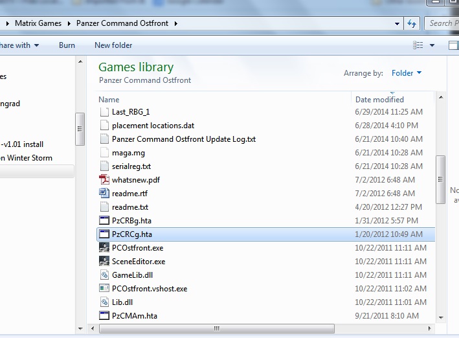Select the file name Lib.dll
This screenshot has width=459, height=338.
point(122,302)
